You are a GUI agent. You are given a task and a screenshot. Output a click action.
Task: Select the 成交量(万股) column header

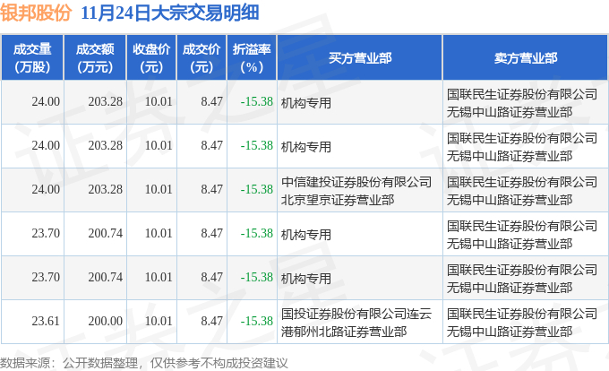tap(32, 58)
